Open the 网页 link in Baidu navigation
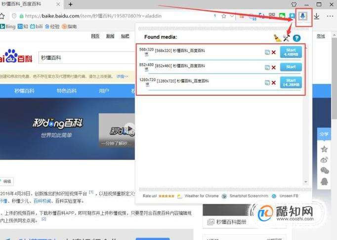The height and width of the screenshot is (240, 337). [95, 36]
